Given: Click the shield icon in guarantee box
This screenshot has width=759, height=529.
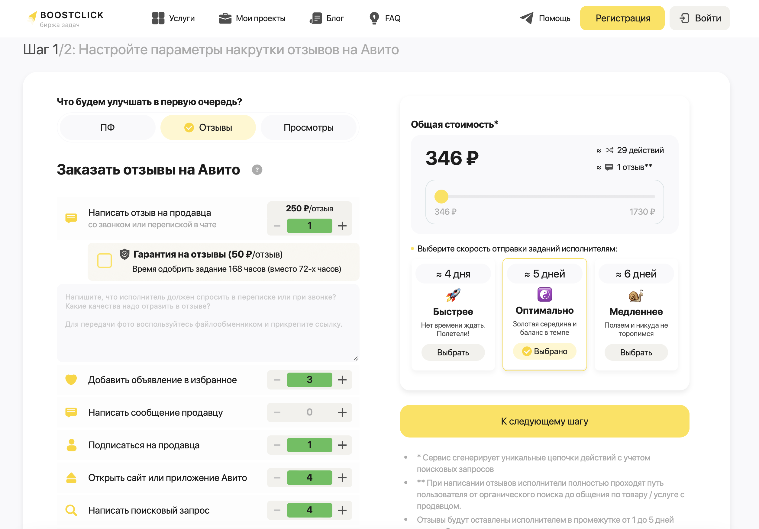Looking at the screenshot, I should pyautogui.click(x=124, y=254).
